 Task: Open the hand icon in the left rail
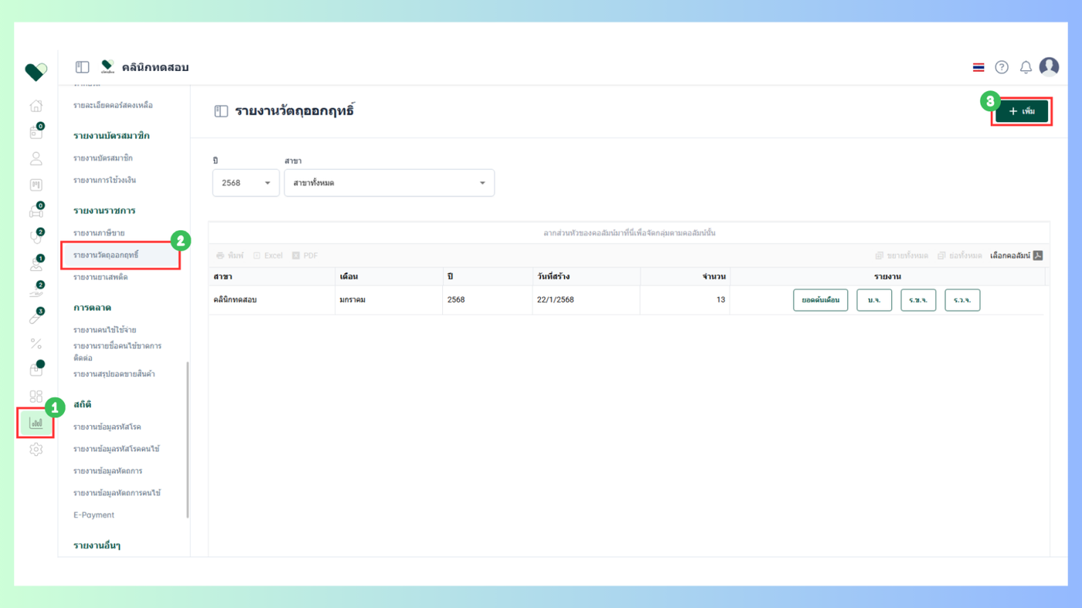(36, 290)
